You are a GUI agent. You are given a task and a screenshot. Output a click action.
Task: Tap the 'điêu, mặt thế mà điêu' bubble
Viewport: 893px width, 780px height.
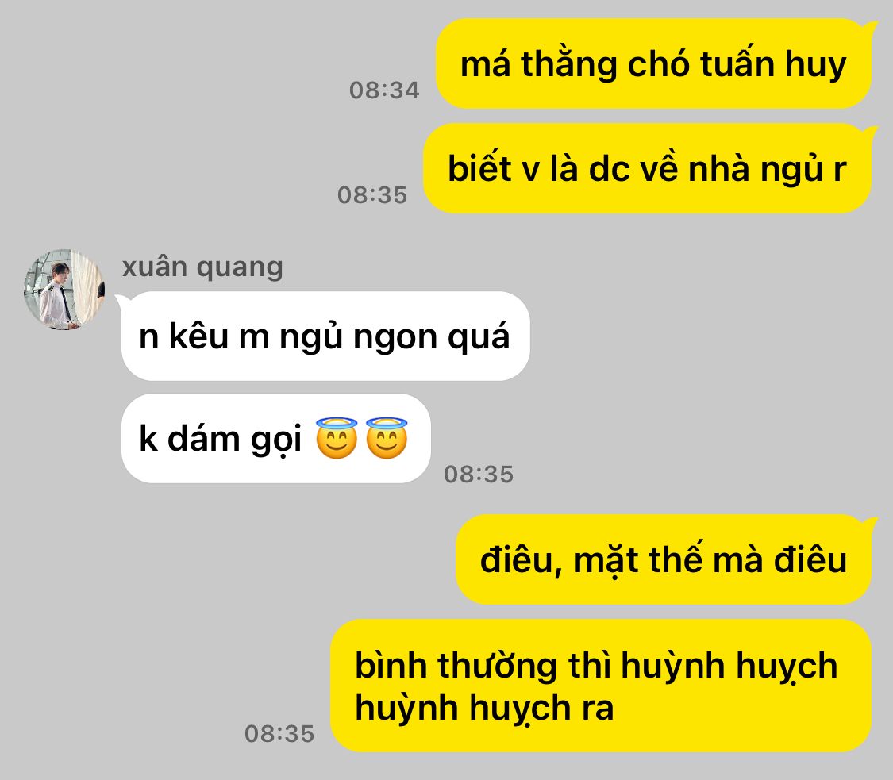pos(664,559)
